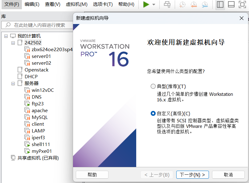Collapse the 我的计算机 tree node
249x183 pixels.
tap(6, 36)
